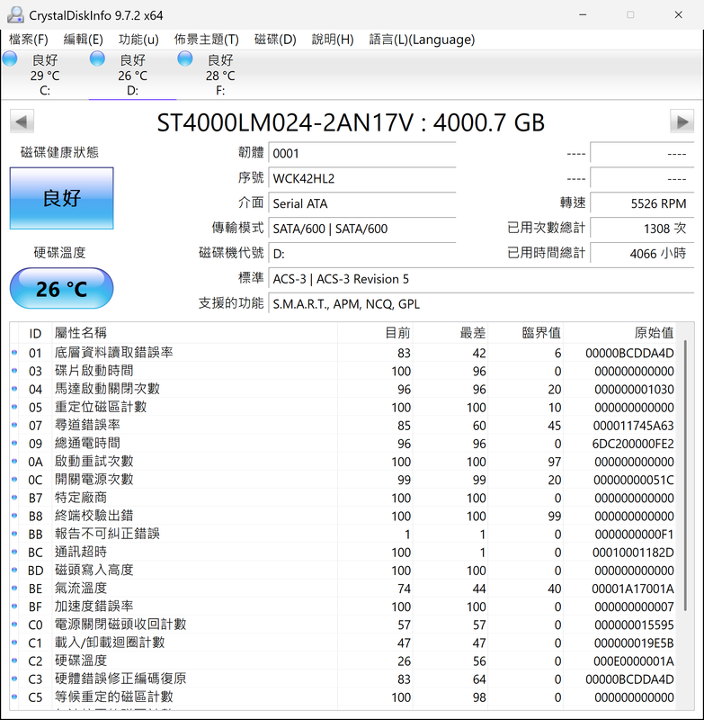704x720 pixels.
Task: Click the rotation rate value 5526 RPM
Action: pyautogui.click(x=642, y=203)
